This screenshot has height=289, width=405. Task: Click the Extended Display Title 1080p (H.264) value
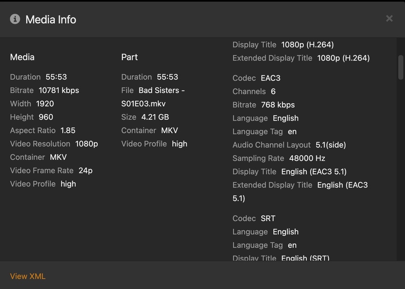coord(344,58)
